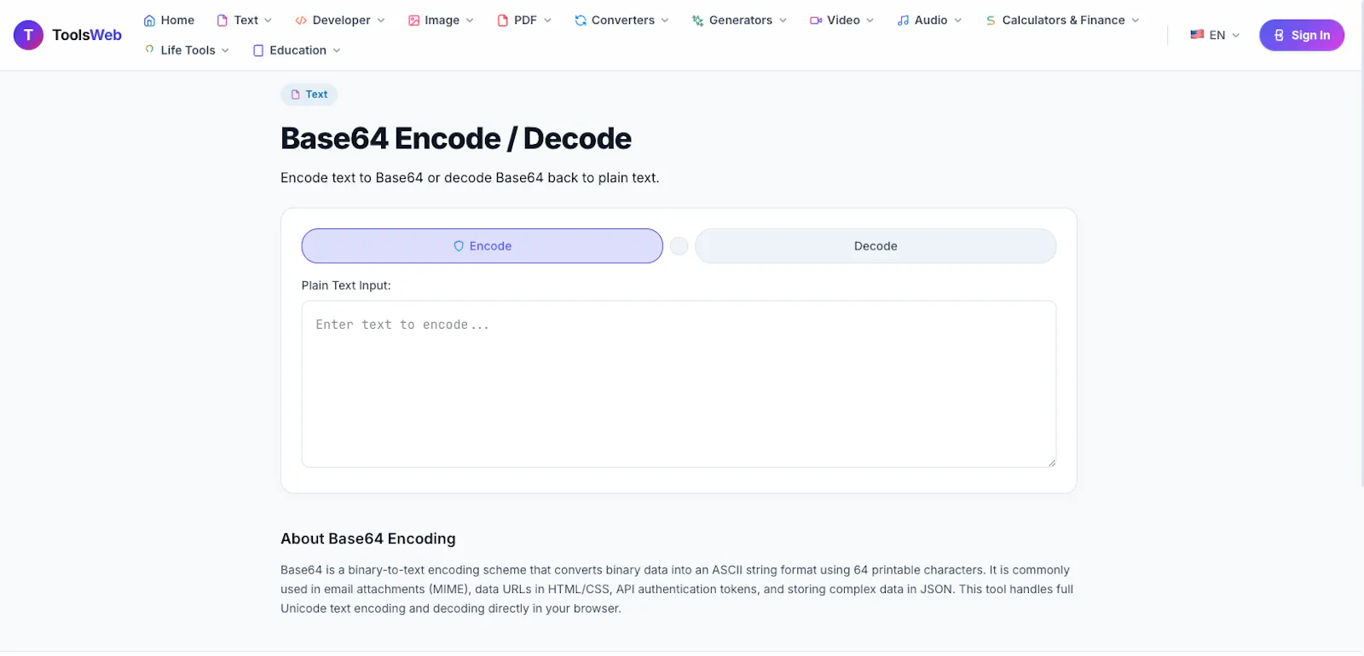Click the PDF document icon
Image resolution: width=1364 pixels, height=656 pixels.
click(x=503, y=20)
